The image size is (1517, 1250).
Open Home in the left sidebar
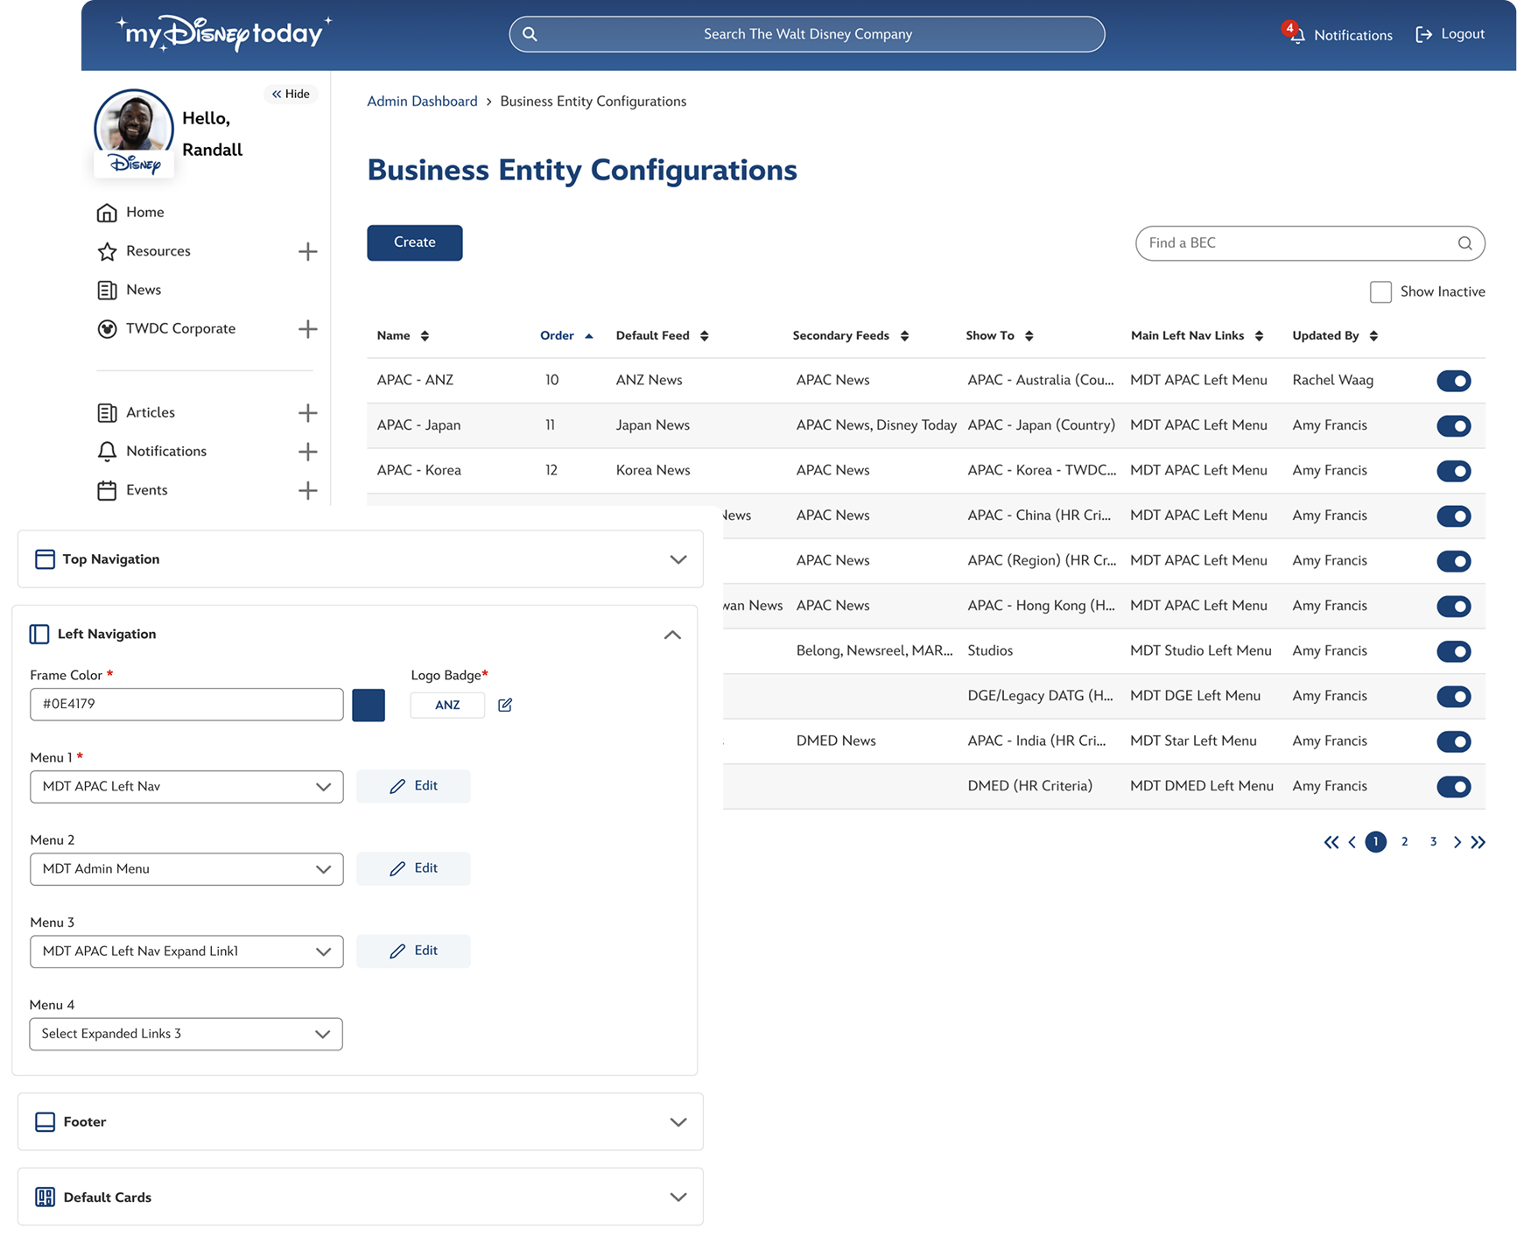tap(144, 213)
